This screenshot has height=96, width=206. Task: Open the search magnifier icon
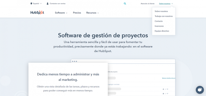[125, 3]
